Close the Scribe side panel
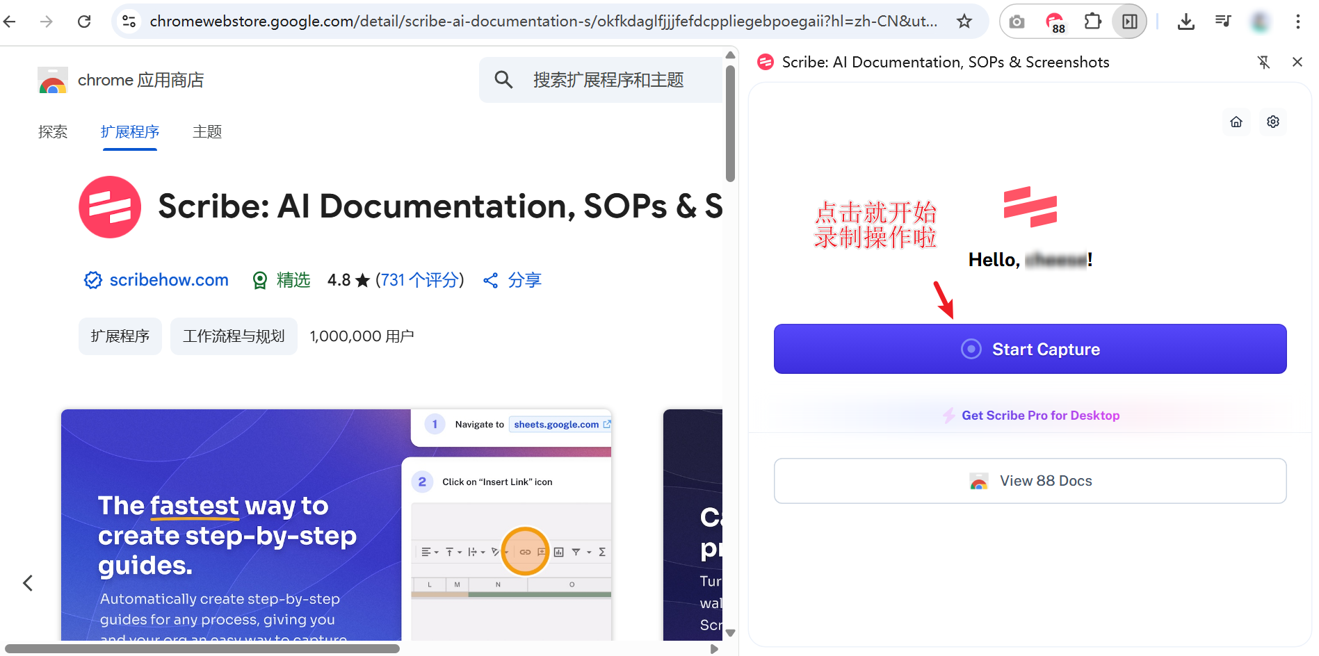 click(x=1297, y=62)
